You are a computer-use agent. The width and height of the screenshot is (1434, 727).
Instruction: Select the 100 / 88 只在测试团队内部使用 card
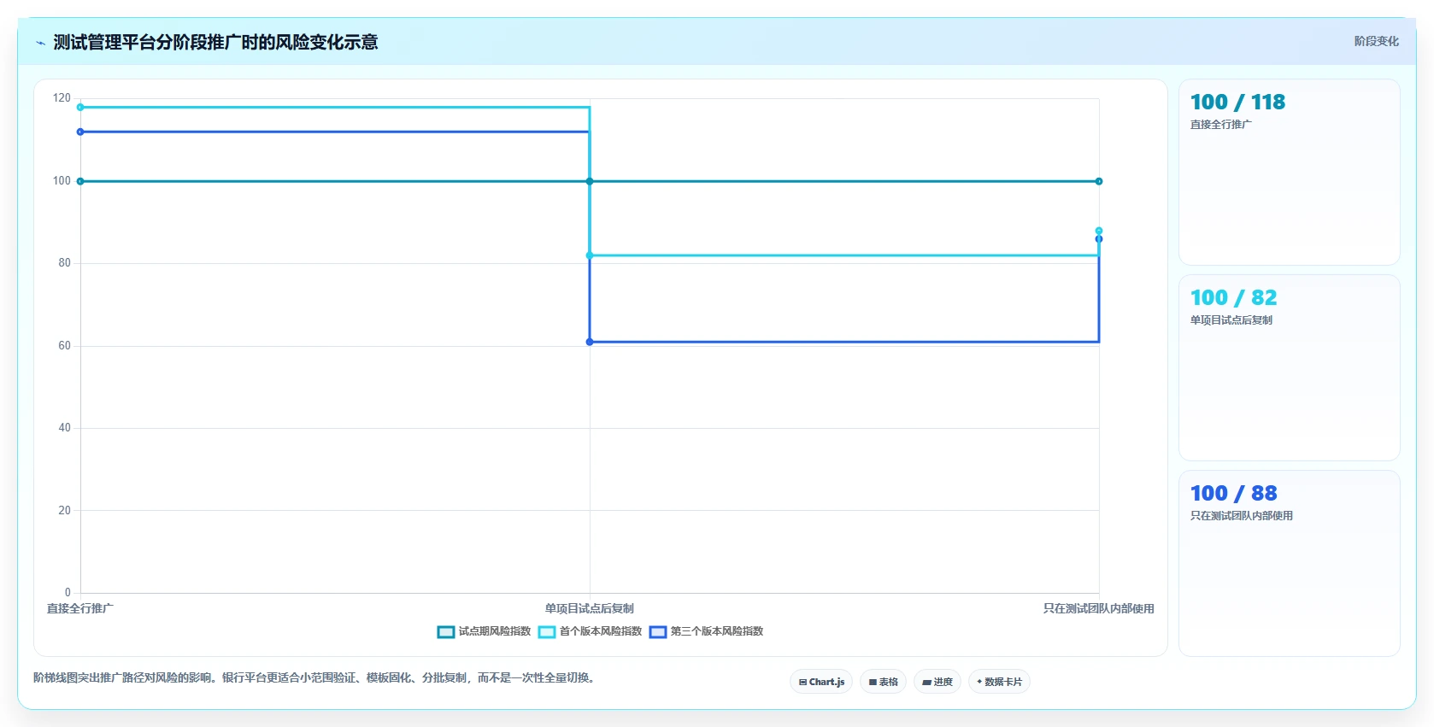coord(1290,564)
